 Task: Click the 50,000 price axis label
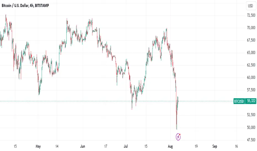(251, 127)
